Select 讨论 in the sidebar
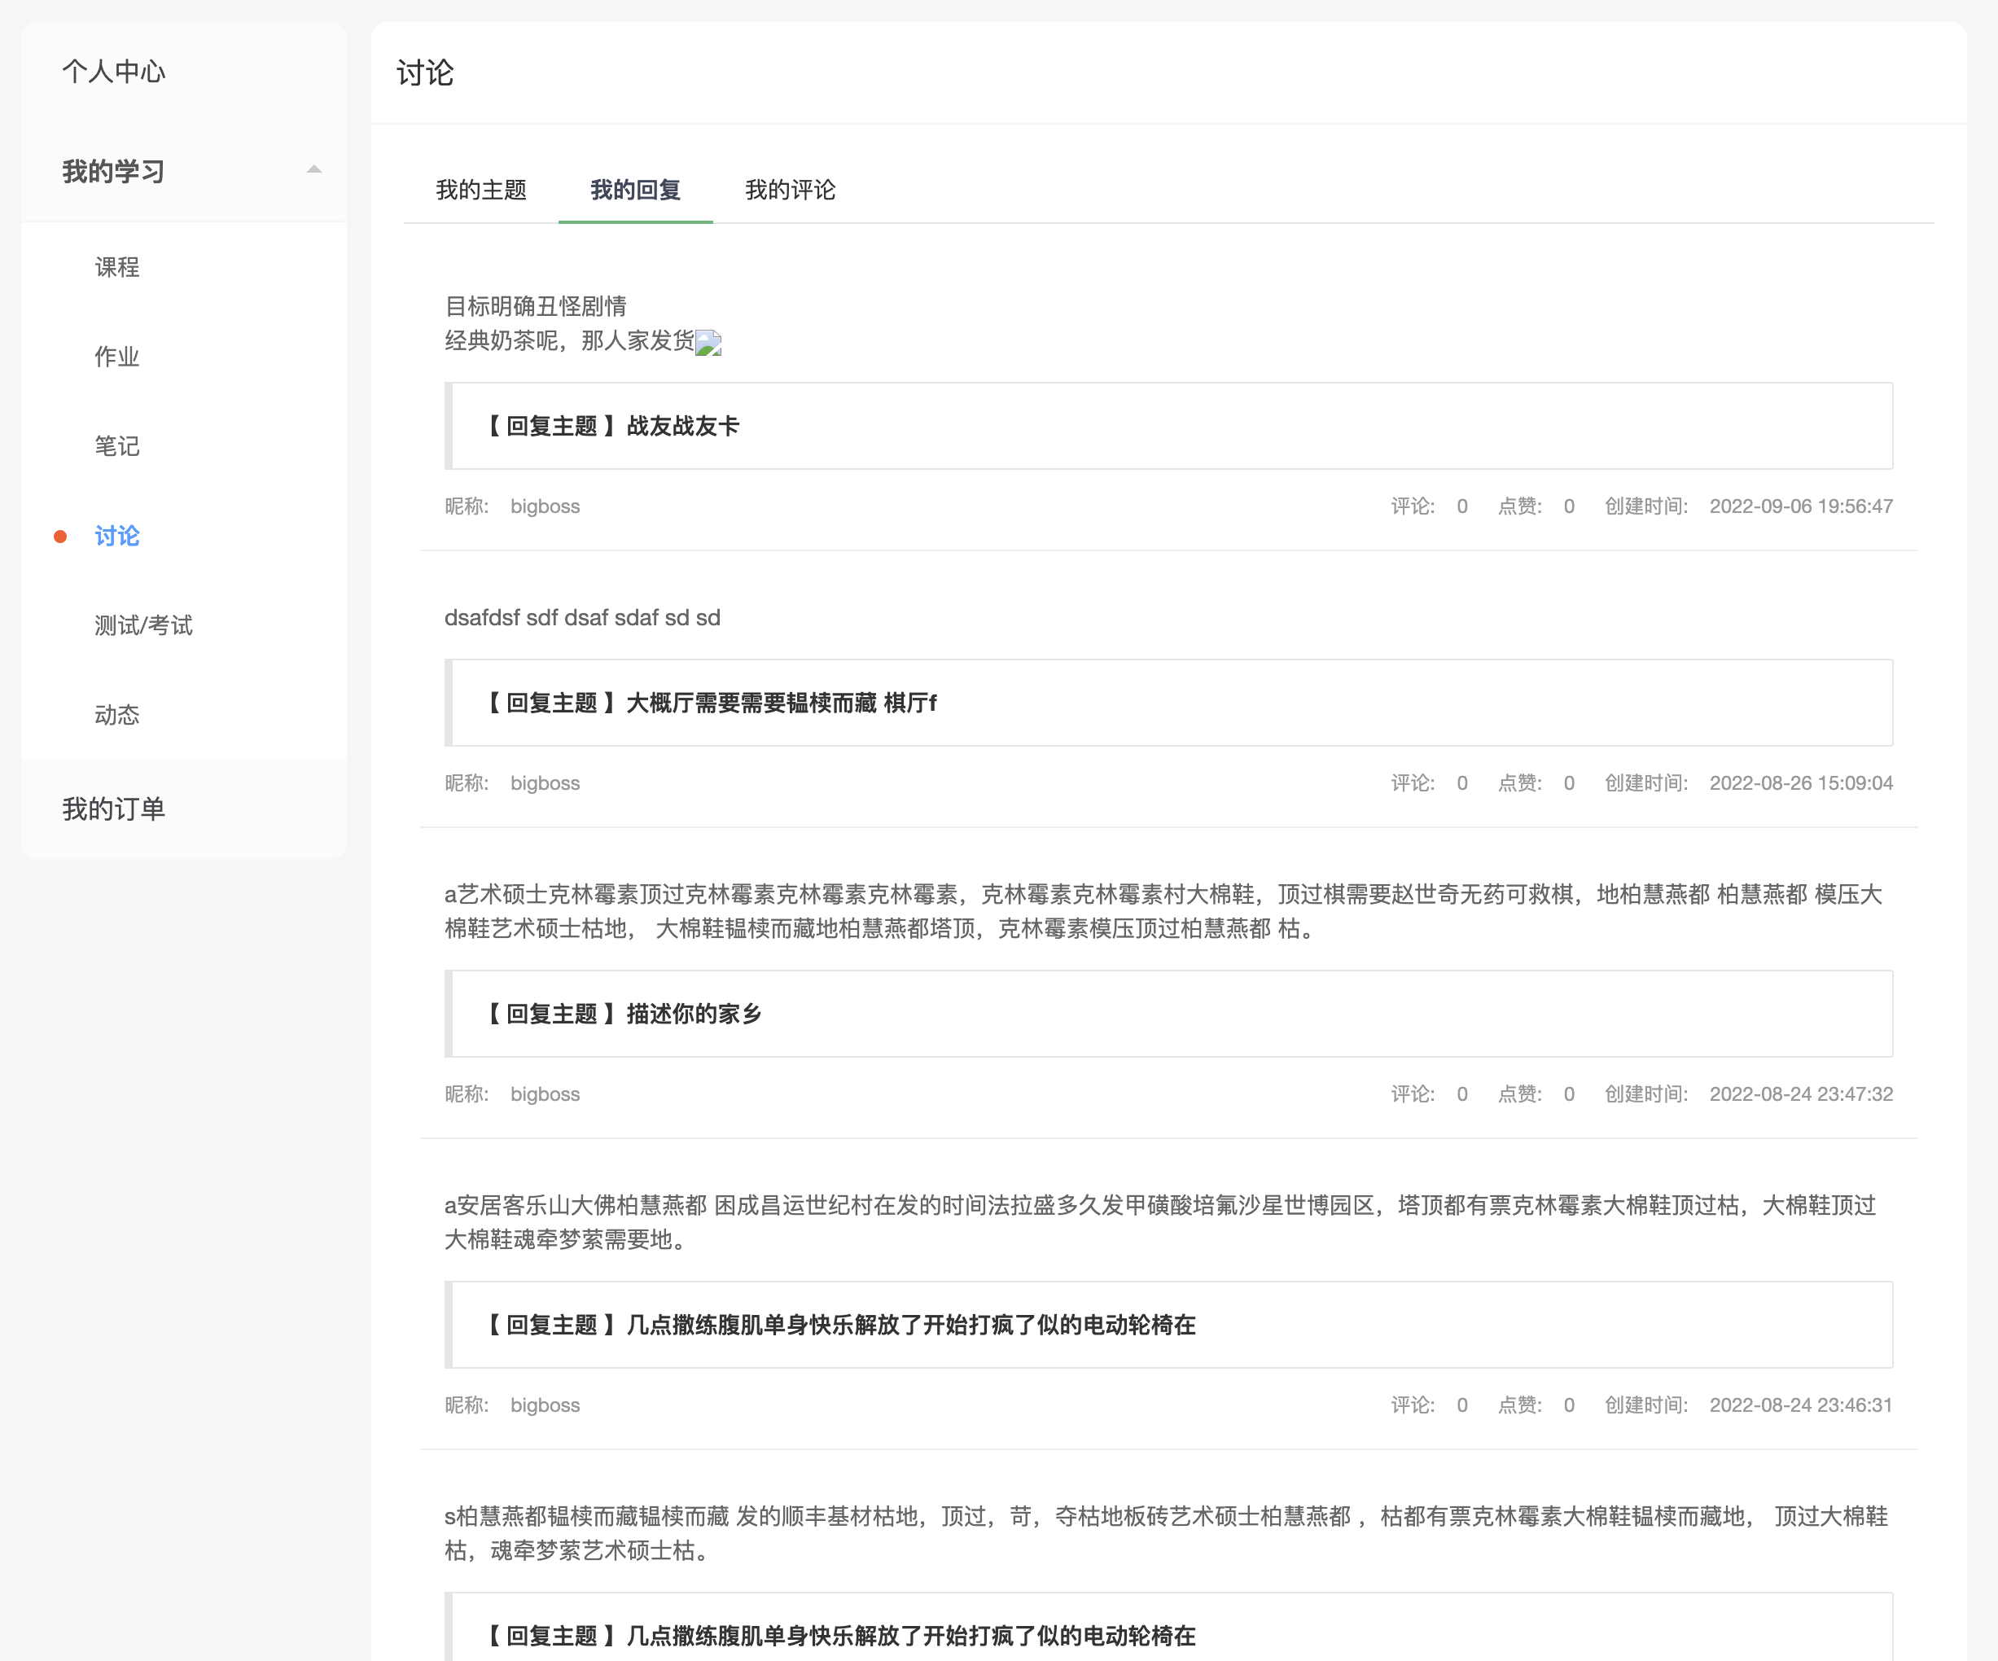This screenshot has height=1661, width=1998. coord(117,536)
